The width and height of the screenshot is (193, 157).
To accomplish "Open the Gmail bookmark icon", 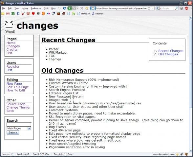I will pyautogui.click(x=8, y=13).
